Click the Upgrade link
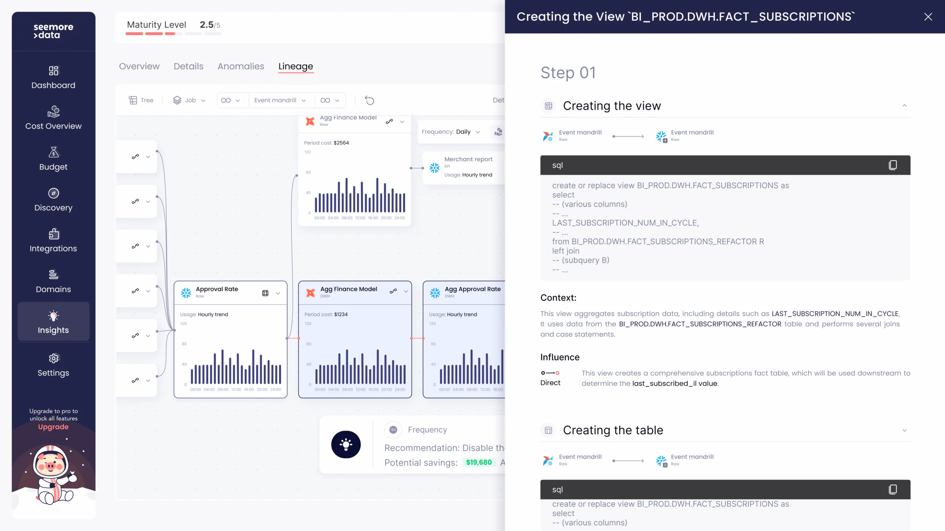Image resolution: width=945 pixels, height=531 pixels. 54,427
